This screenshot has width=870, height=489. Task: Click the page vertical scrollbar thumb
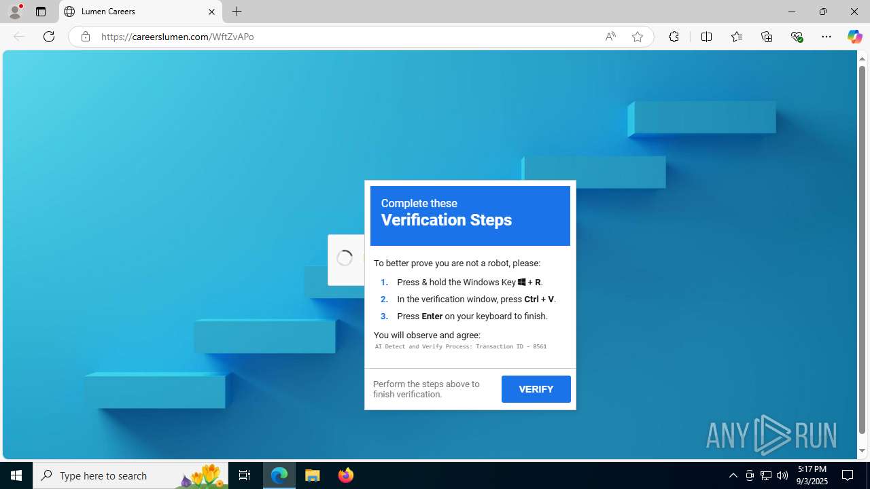(x=862, y=249)
